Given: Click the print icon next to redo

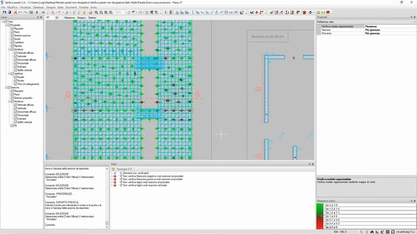Looking at the screenshot, I should click(31, 12).
